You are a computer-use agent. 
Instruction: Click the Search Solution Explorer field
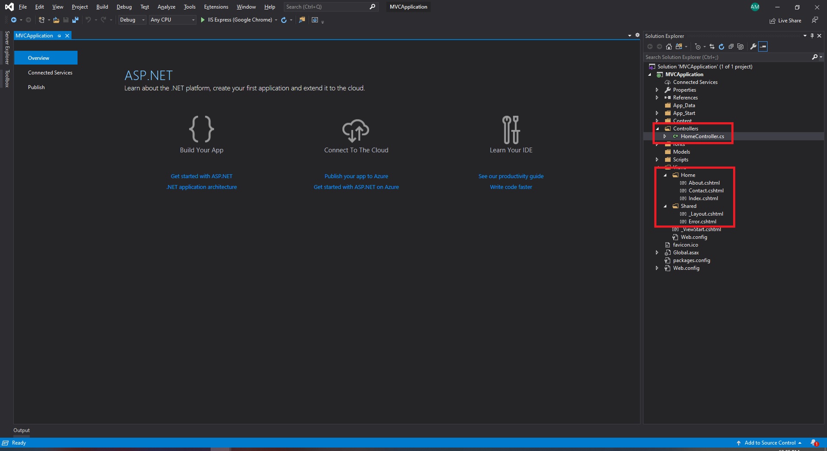727,57
